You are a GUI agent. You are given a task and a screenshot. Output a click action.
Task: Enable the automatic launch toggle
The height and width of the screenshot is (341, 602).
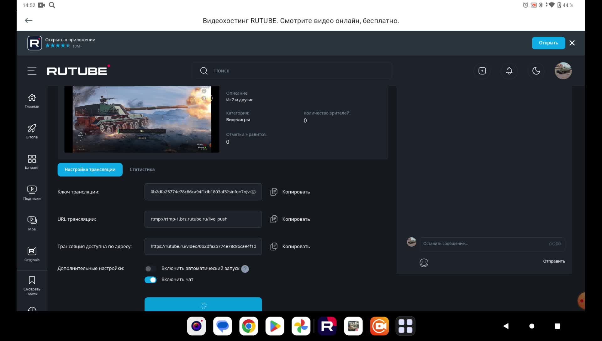[x=150, y=269]
